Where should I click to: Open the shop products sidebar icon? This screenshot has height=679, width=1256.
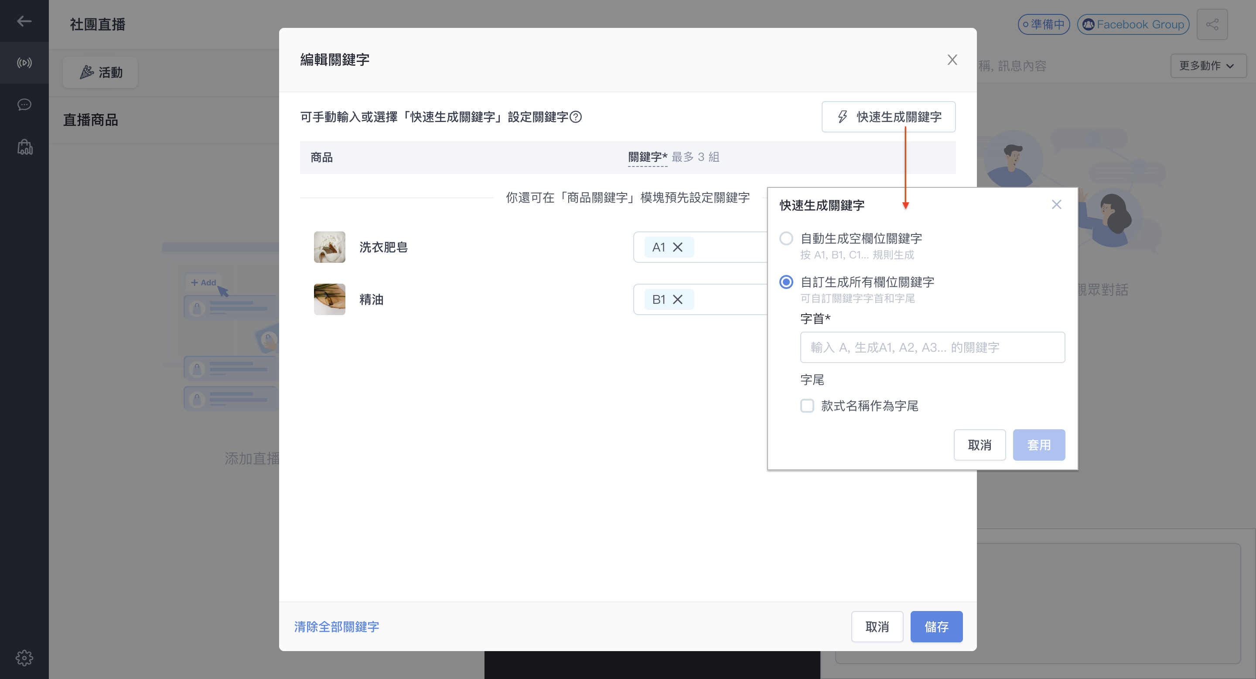click(x=24, y=147)
